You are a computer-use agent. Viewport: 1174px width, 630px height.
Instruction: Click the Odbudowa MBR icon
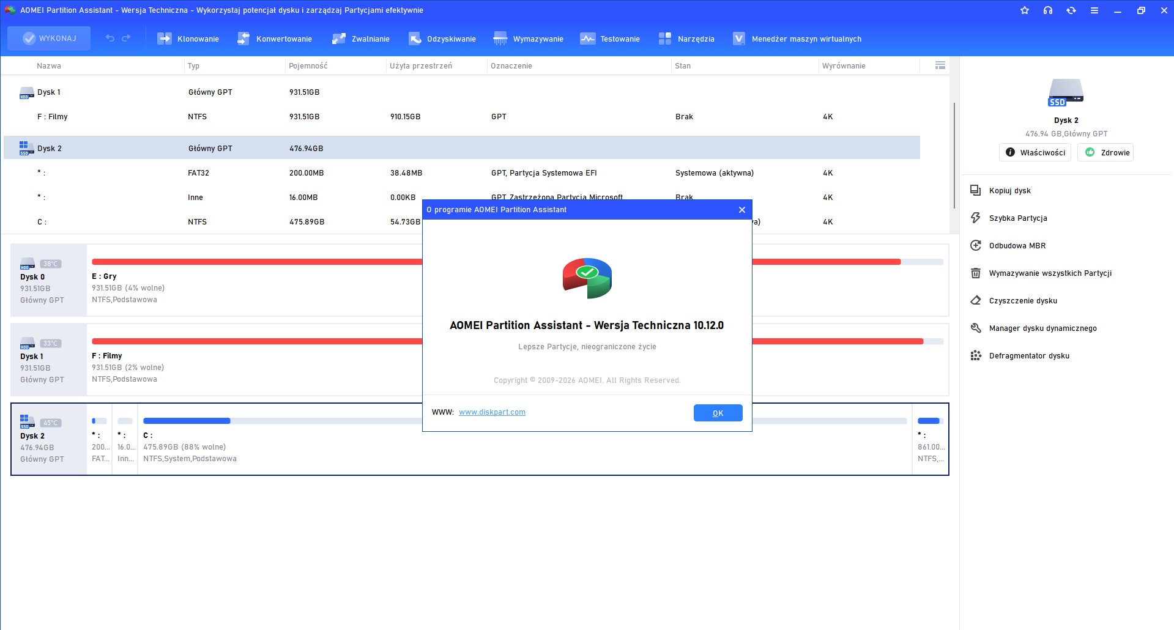click(x=976, y=246)
